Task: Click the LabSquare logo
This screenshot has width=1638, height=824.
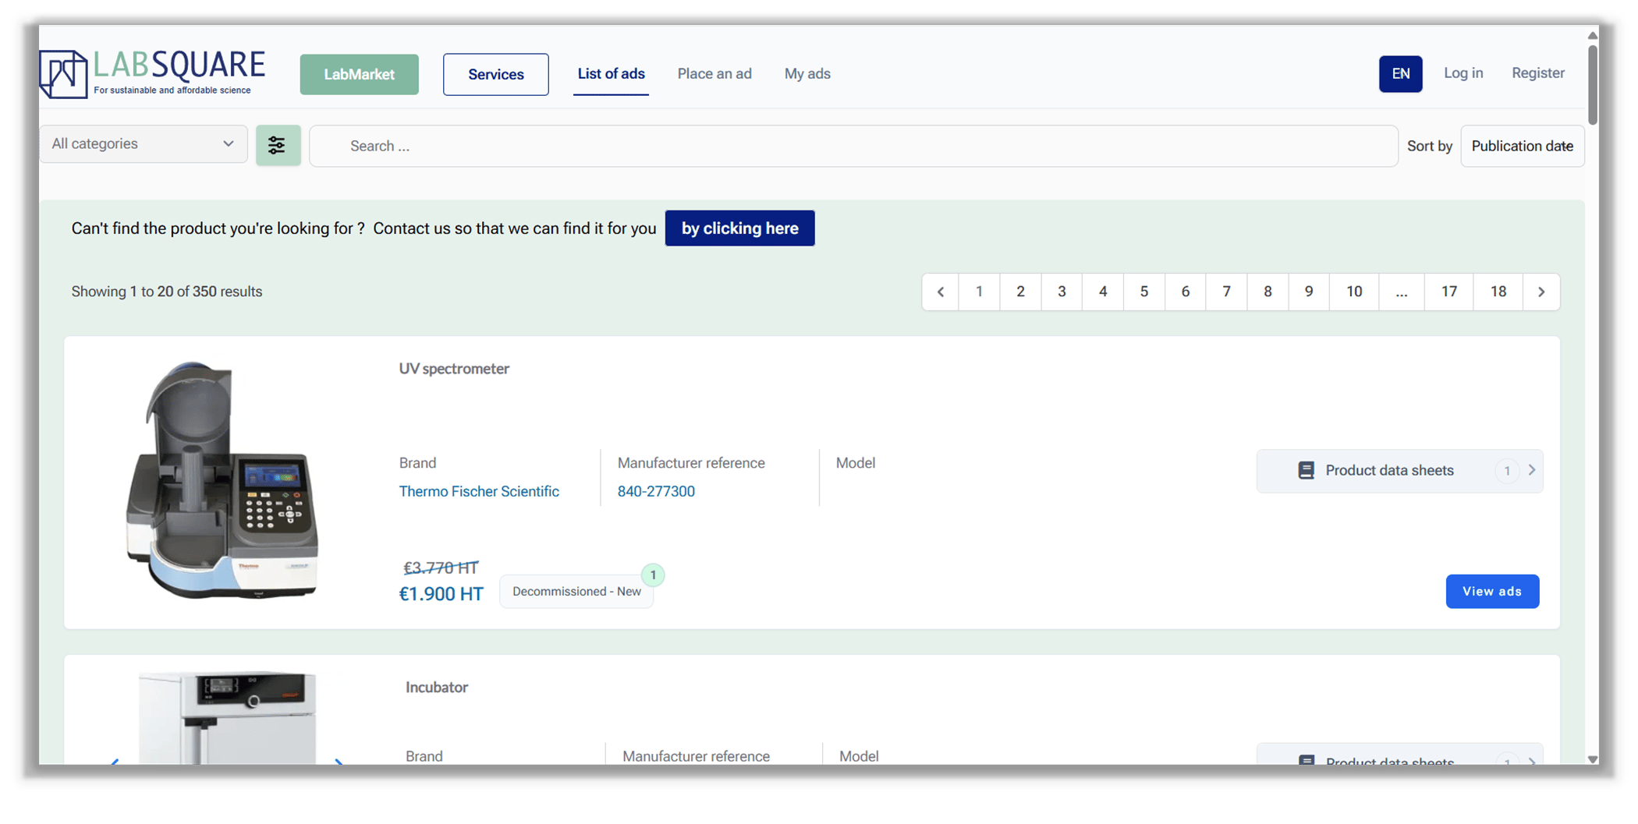Action: pyautogui.click(x=153, y=74)
